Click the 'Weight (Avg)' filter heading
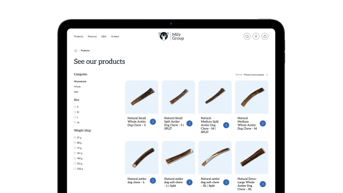 pos(82,131)
